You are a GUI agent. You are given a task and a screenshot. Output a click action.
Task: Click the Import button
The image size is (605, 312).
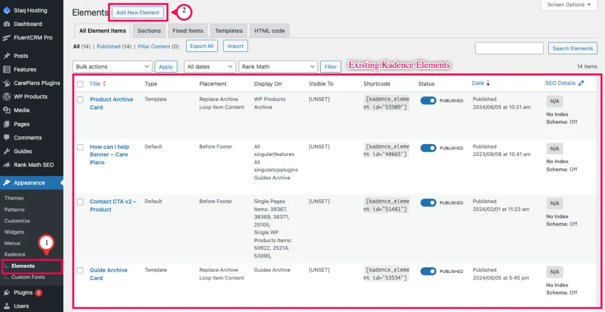point(235,46)
